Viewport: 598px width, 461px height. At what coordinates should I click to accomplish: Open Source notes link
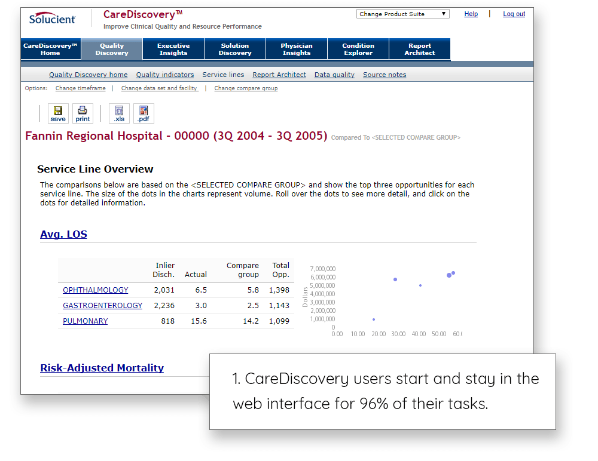point(385,75)
